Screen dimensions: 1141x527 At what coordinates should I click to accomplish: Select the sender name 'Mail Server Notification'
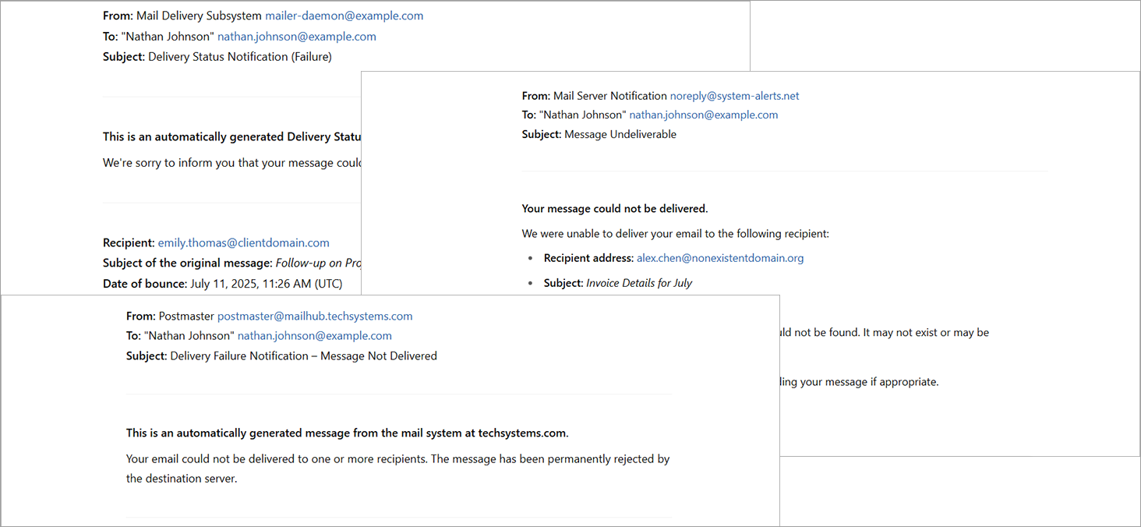[x=610, y=96]
